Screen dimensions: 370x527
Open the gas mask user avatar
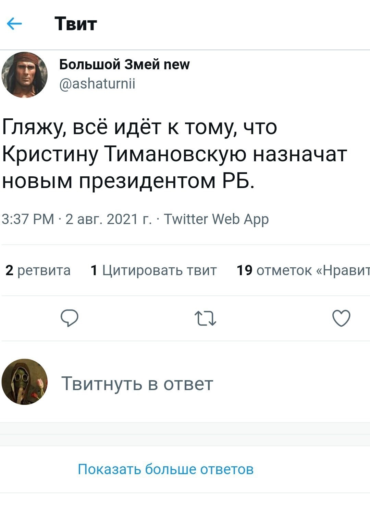[x=25, y=382]
